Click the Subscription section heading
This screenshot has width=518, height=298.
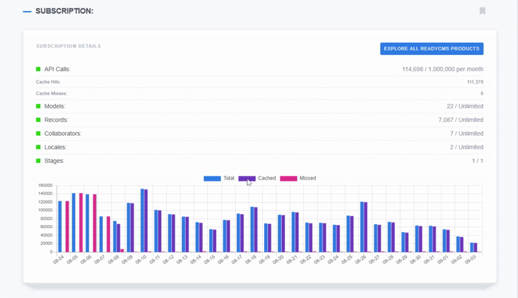coord(64,12)
